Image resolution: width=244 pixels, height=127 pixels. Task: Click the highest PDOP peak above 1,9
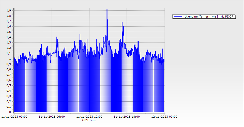[107, 10]
